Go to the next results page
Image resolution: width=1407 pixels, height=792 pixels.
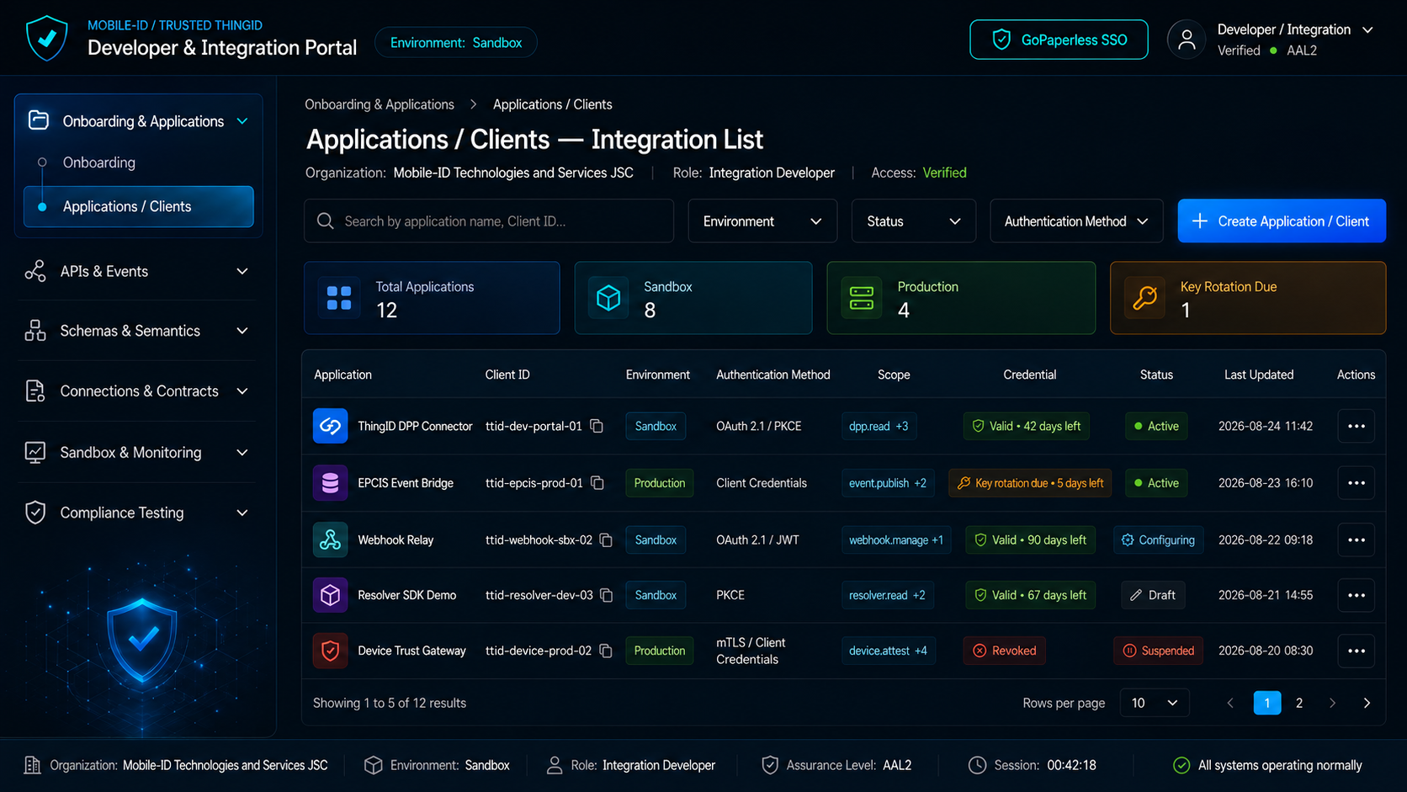pyautogui.click(x=1332, y=703)
